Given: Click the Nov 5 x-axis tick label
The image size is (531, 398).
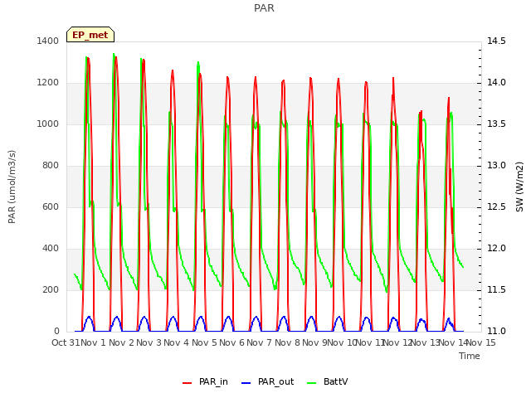Looking at the screenshot, I should coord(204,342).
